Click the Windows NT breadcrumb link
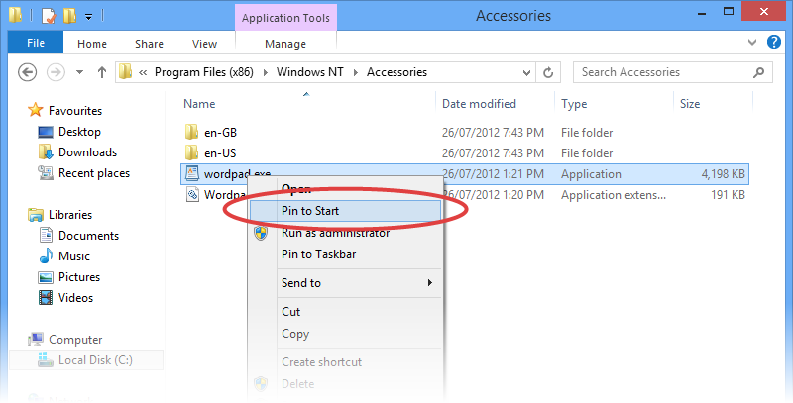This screenshot has height=403, width=793. click(312, 72)
